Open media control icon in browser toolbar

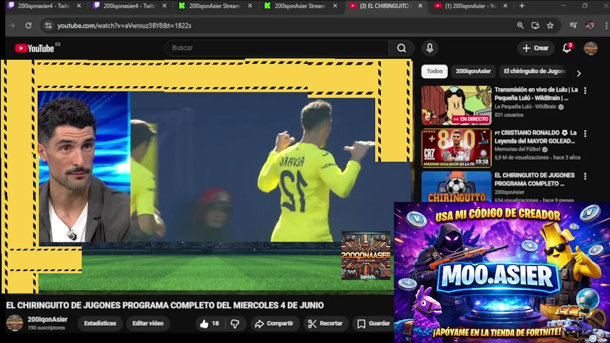pos(573,25)
